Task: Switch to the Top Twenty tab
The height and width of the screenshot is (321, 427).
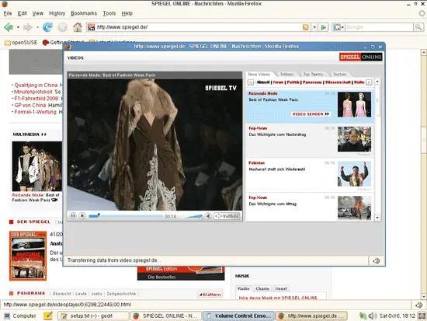Action: [x=313, y=74]
